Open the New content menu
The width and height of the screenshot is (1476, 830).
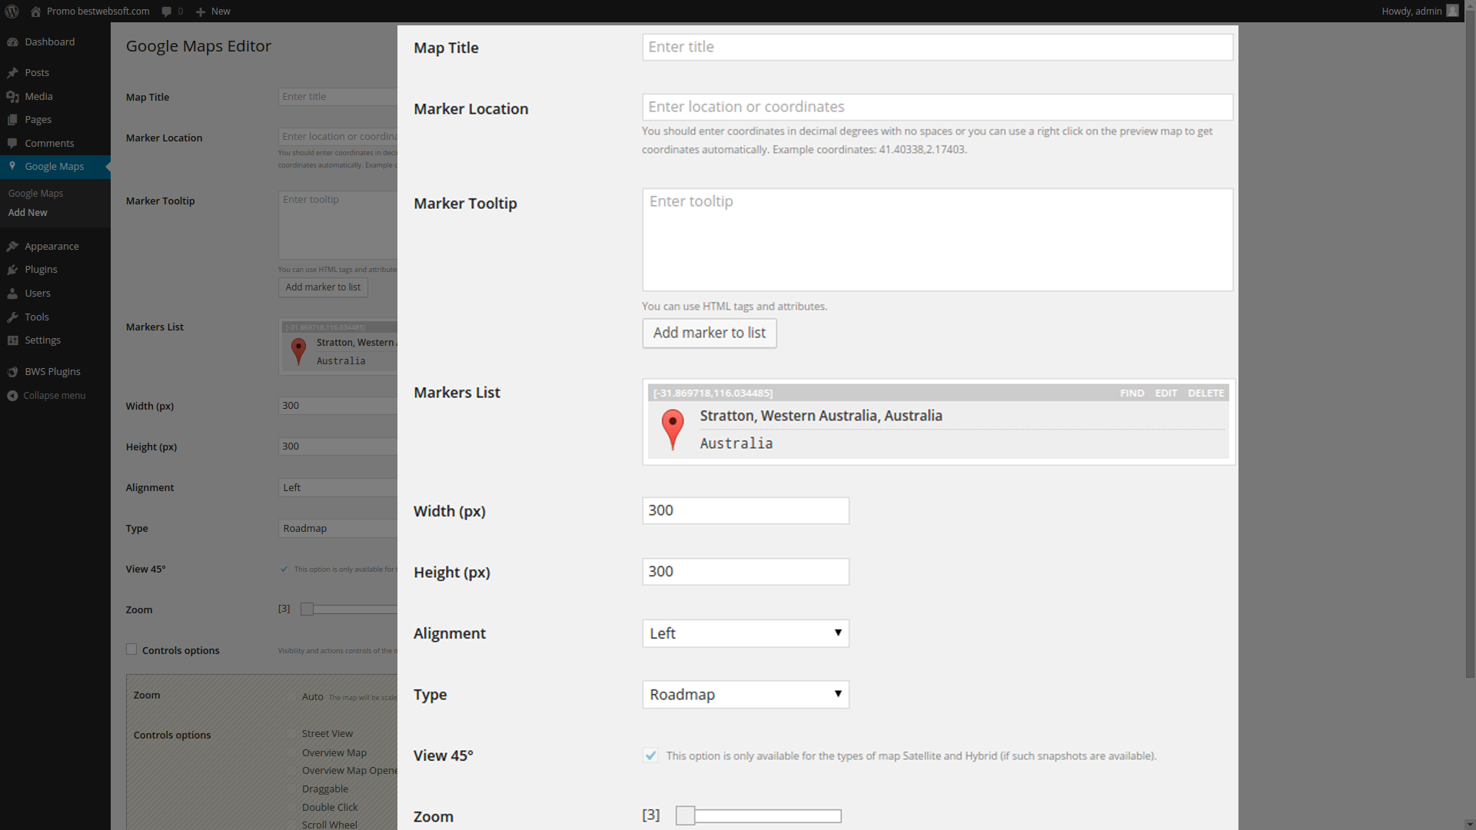point(213,11)
